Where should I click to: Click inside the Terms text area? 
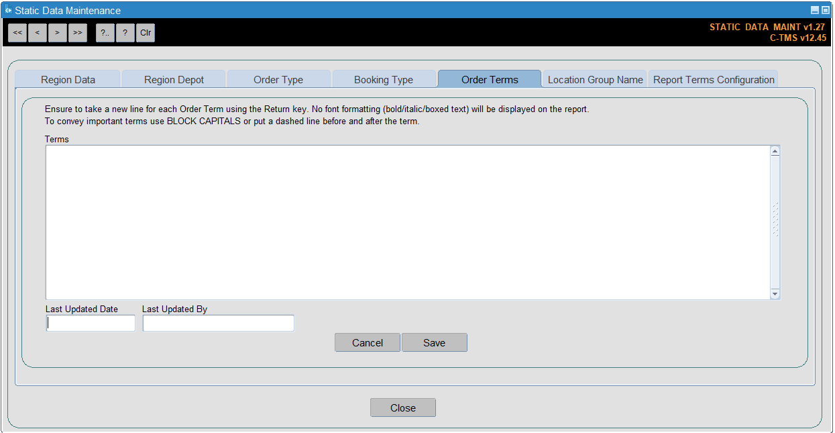[408, 222]
